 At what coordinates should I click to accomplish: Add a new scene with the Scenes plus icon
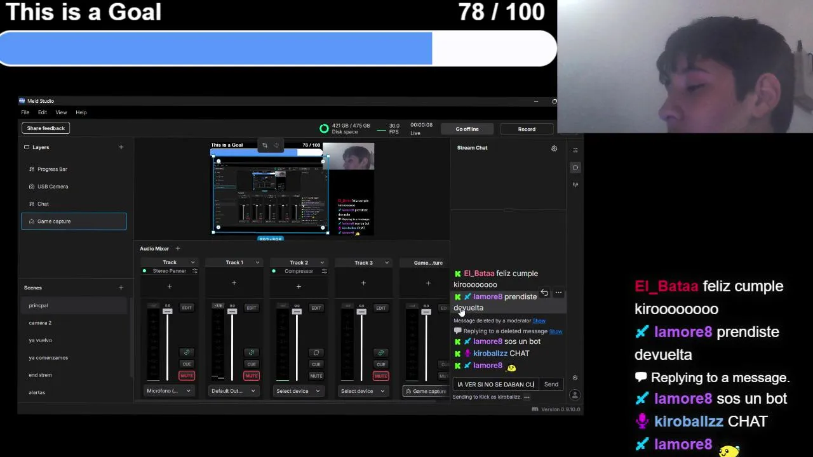click(x=121, y=288)
